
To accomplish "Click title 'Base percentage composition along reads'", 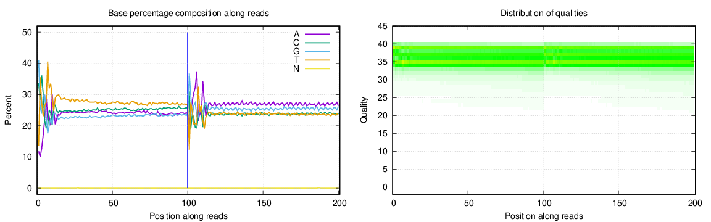I will (x=189, y=14).
